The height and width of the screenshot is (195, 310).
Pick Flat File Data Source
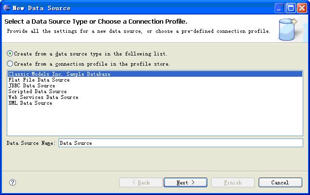pyautogui.click(x=39, y=80)
